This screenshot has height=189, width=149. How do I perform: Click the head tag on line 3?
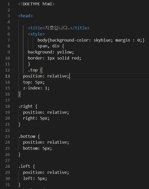[25, 16]
